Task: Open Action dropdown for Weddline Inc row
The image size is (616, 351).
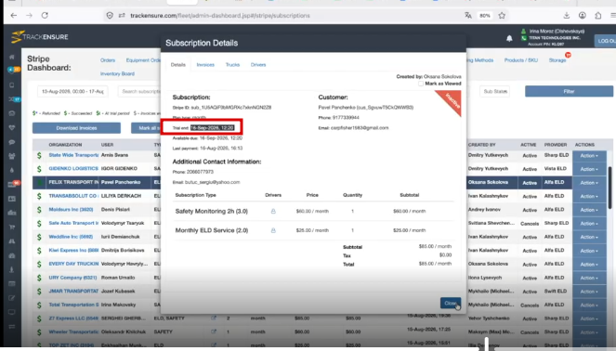Action: pyautogui.click(x=589, y=237)
